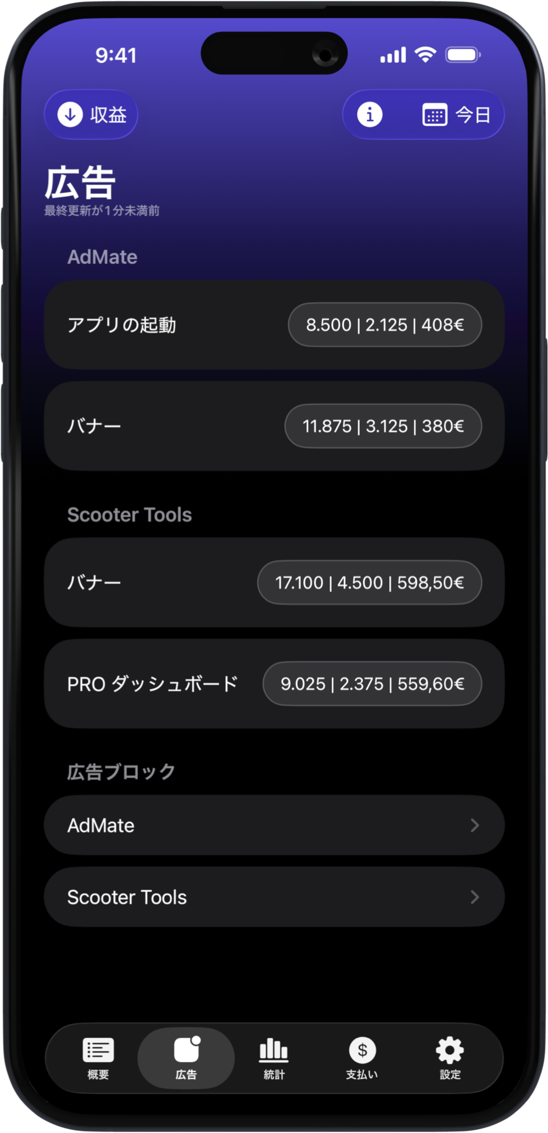
Task: Open the 概要 overview tab
Action: click(x=98, y=1058)
